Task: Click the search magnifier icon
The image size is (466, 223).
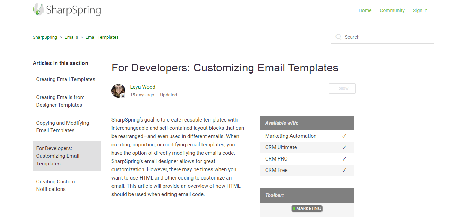Action: point(338,37)
